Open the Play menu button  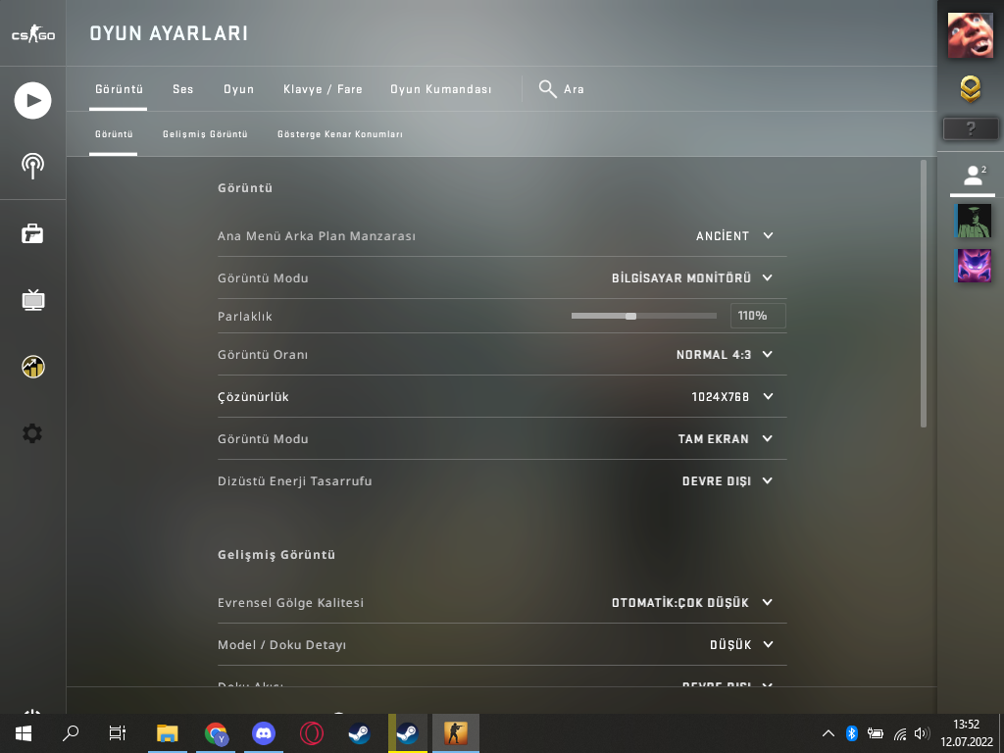pyautogui.click(x=32, y=101)
